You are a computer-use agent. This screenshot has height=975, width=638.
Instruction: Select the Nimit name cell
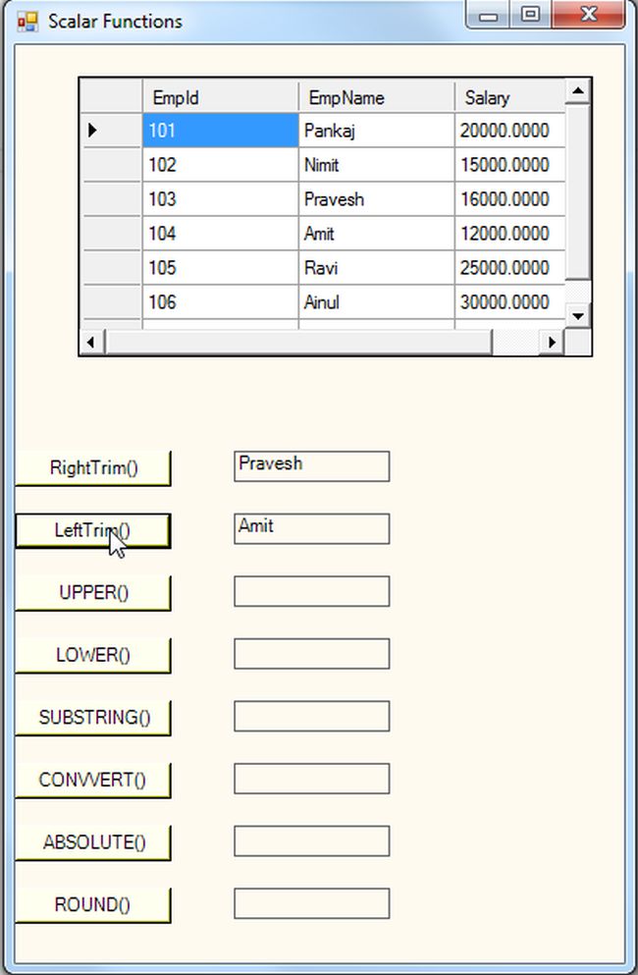[377, 165]
